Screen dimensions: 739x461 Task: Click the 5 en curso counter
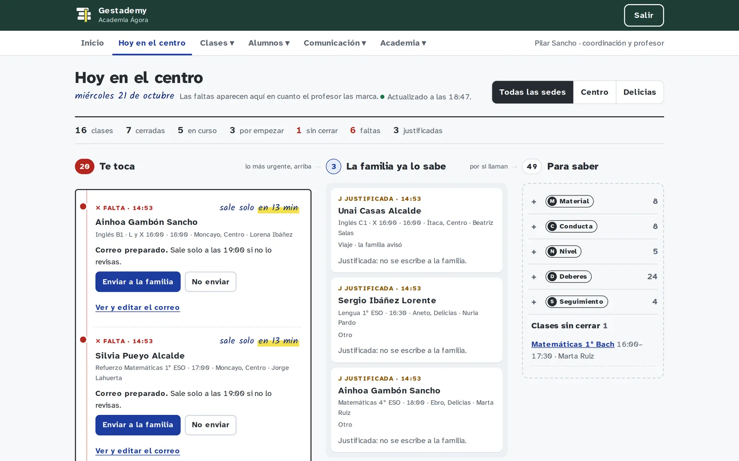tap(197, 130)
